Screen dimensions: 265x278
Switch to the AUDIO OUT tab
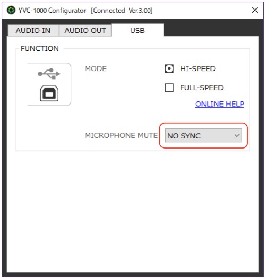[85, 30]
